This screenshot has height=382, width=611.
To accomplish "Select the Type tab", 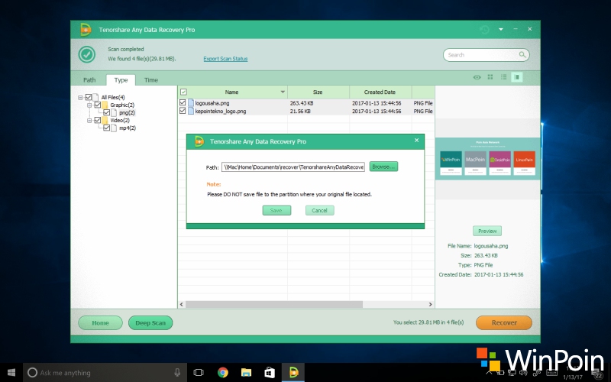I will (121, 80).
